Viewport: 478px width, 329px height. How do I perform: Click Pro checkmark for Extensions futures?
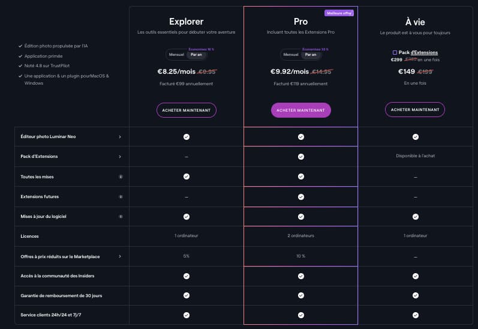click(301, 197)
